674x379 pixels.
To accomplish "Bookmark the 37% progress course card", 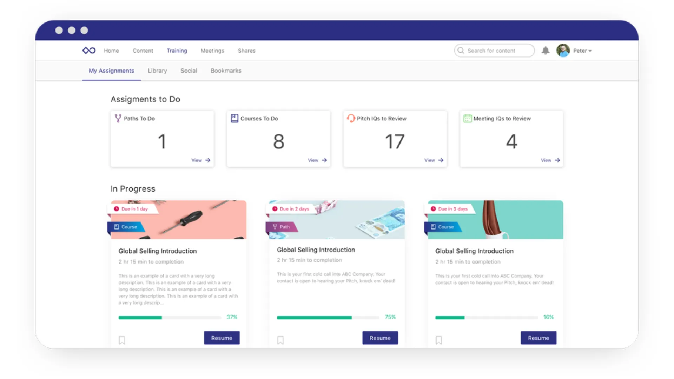I will point(122,340).
